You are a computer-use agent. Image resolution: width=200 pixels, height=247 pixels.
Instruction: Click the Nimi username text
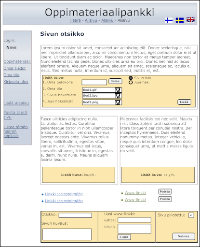[x=12, y=47]
